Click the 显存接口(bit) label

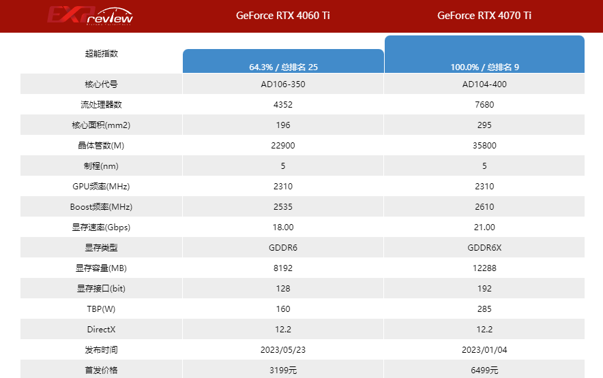pyautogui.click(x=101, y=289)
